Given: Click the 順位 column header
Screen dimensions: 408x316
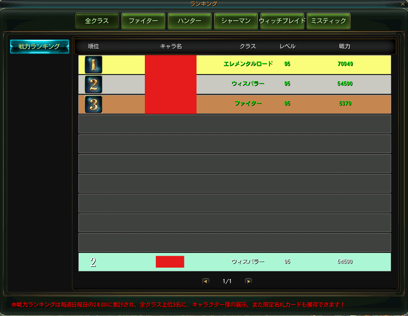Looking at the screenshot, I should 93,46.
